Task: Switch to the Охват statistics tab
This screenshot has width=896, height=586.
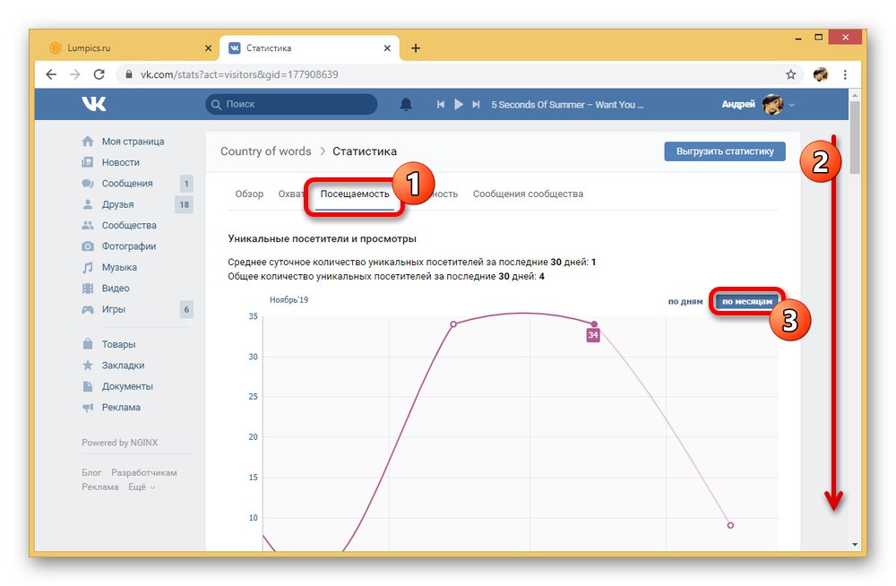Action: coord(290,194)
